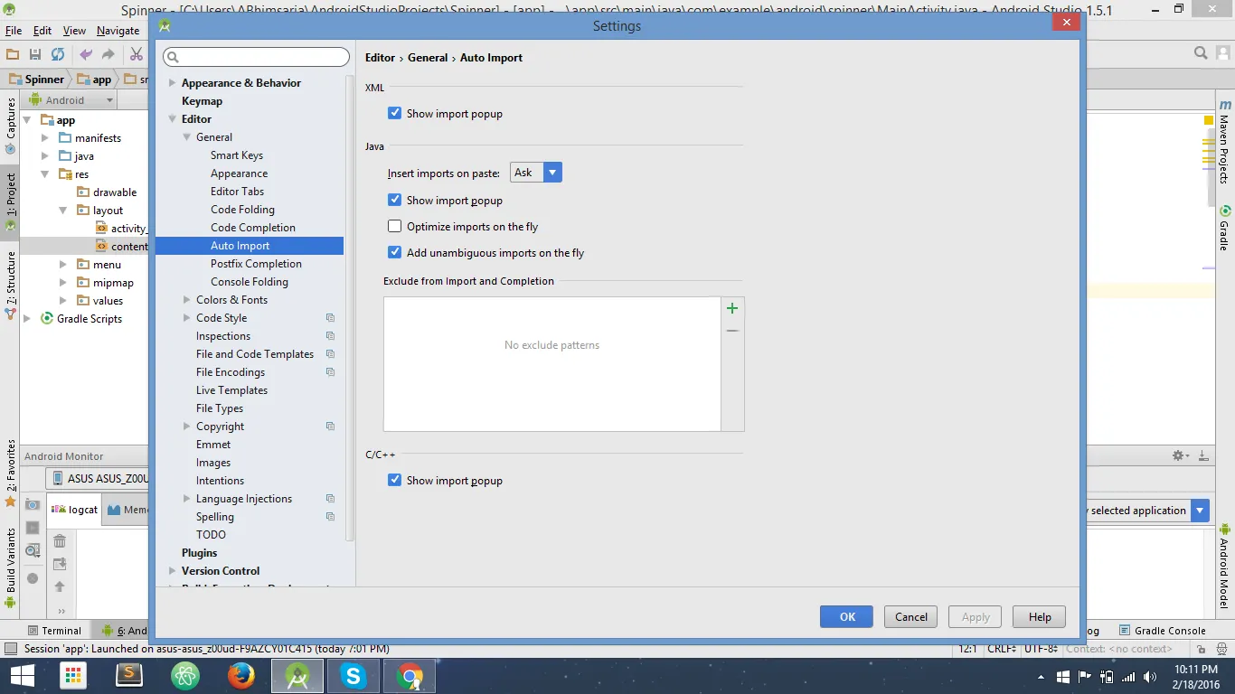Open Firefox from the taskbar
Screen dimensions: 1235x694
tap(240, 676)
